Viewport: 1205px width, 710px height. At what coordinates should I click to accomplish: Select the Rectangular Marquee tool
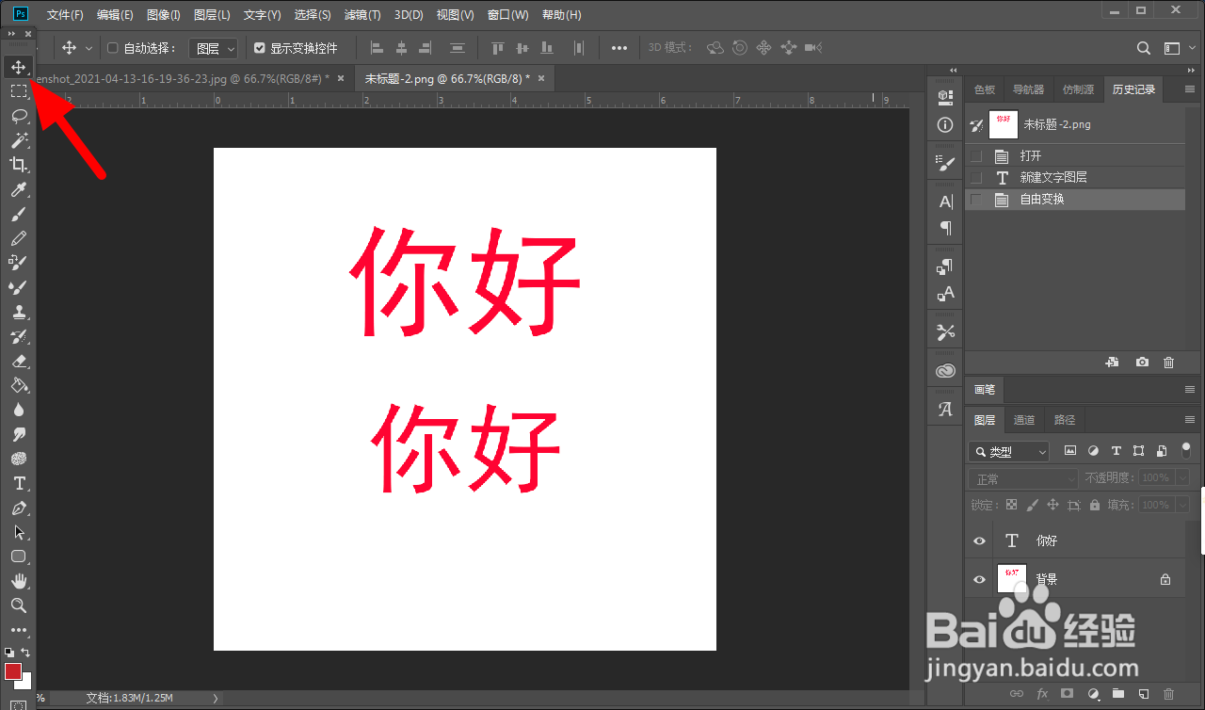click(19, 90)
